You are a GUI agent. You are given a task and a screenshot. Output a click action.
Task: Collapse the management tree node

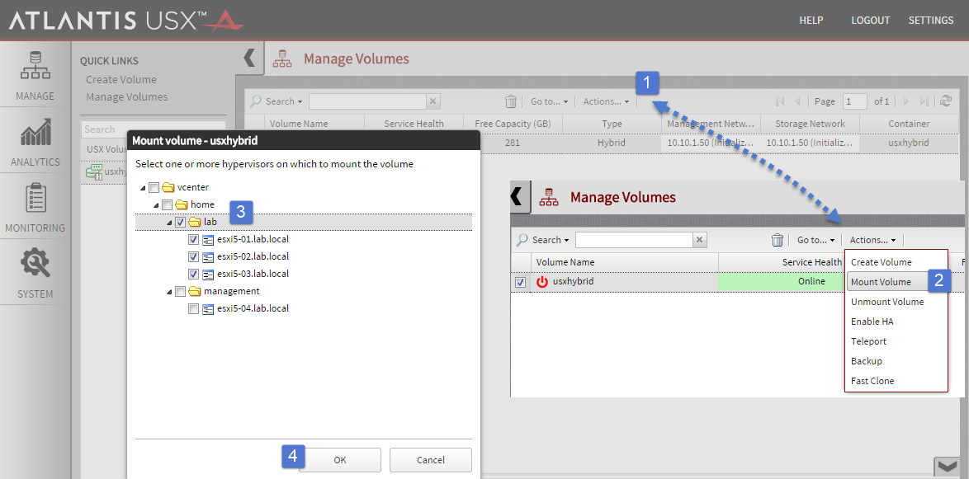(168, 291)
